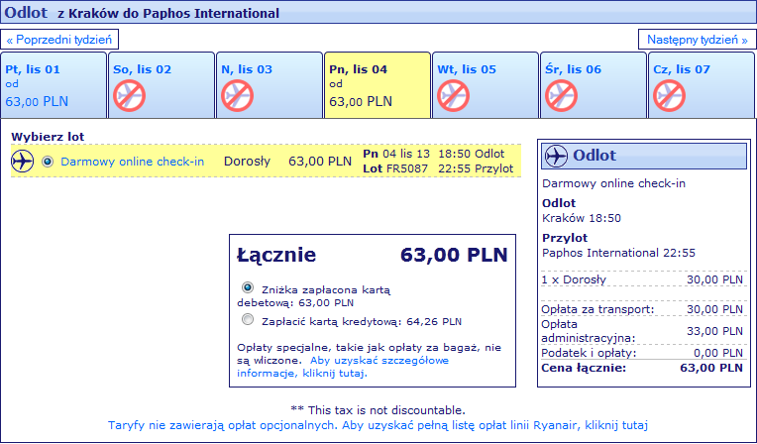
Task: Click the no-flight icon under Cz, lis 07
Action: (670, 96)
